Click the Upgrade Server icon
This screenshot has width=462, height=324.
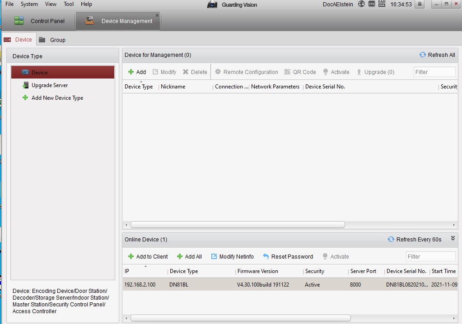tap(25, 85)
